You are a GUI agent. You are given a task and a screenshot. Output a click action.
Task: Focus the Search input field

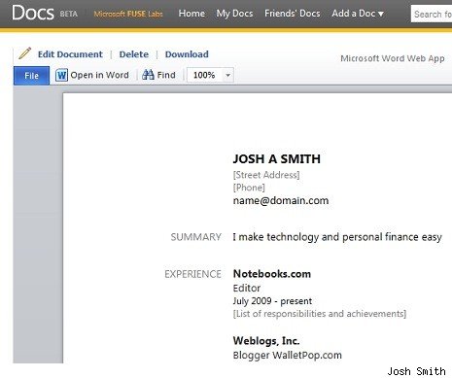[x=432, y=14]
